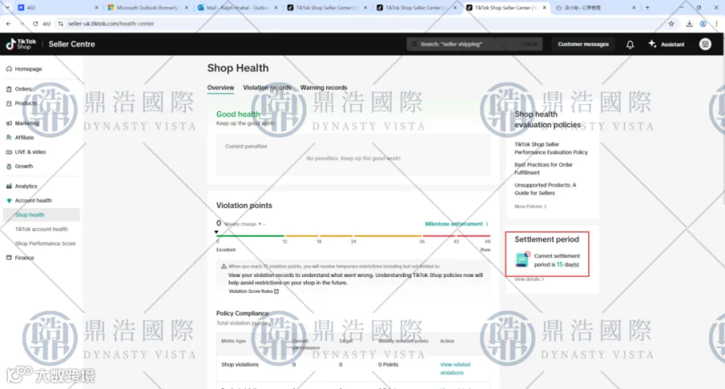
Task: Switch to the Overview tab
Action: point(221,88)
